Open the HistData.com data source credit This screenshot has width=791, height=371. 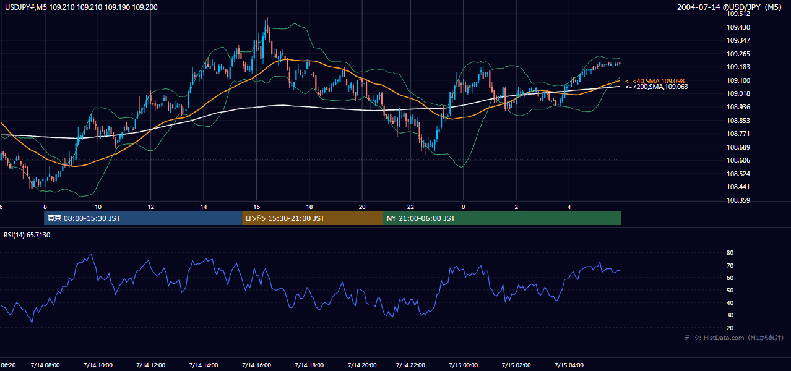pyautogui.click(x=734, y=338)
